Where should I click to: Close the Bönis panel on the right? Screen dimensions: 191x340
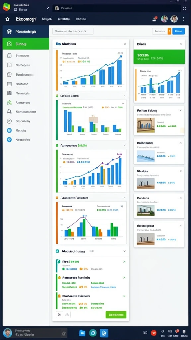pos(181,44)
